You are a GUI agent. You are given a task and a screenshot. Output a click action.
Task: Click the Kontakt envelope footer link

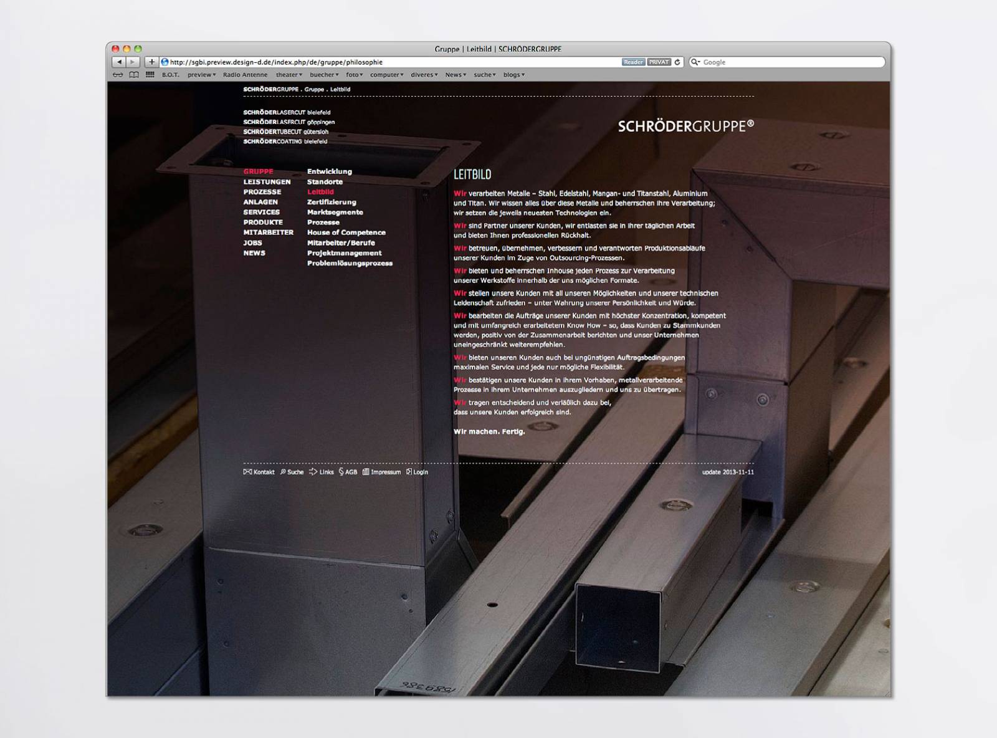259,472
